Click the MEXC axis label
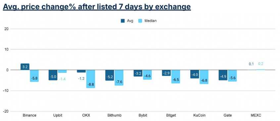The height and width of the screenshot is (121, 280). 256,115
